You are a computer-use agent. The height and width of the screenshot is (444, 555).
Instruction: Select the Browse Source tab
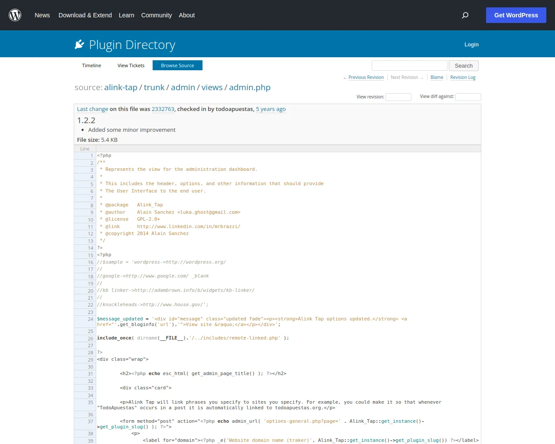(177, 65)
